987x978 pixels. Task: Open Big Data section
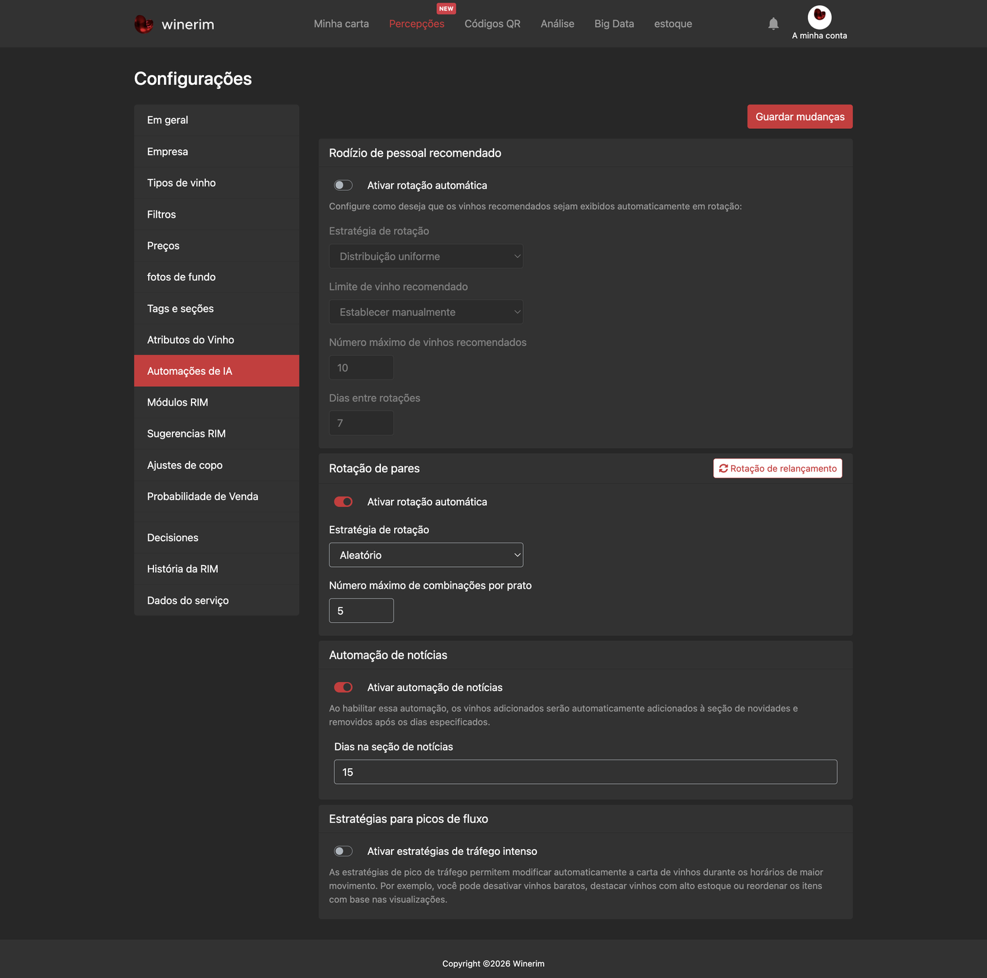(614, 24)
